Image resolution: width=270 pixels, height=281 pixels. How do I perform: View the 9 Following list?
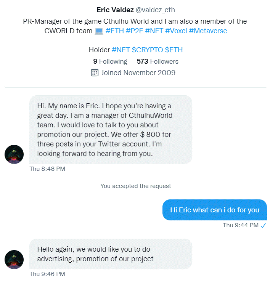[x=110, y=61]
